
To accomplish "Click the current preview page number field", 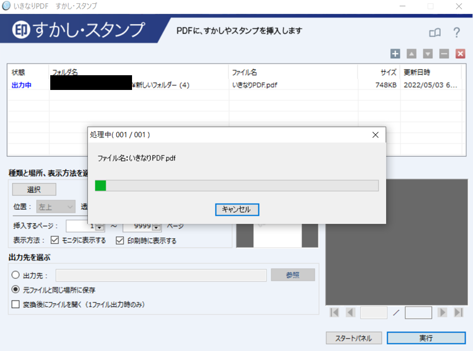I will click(374, 313).
